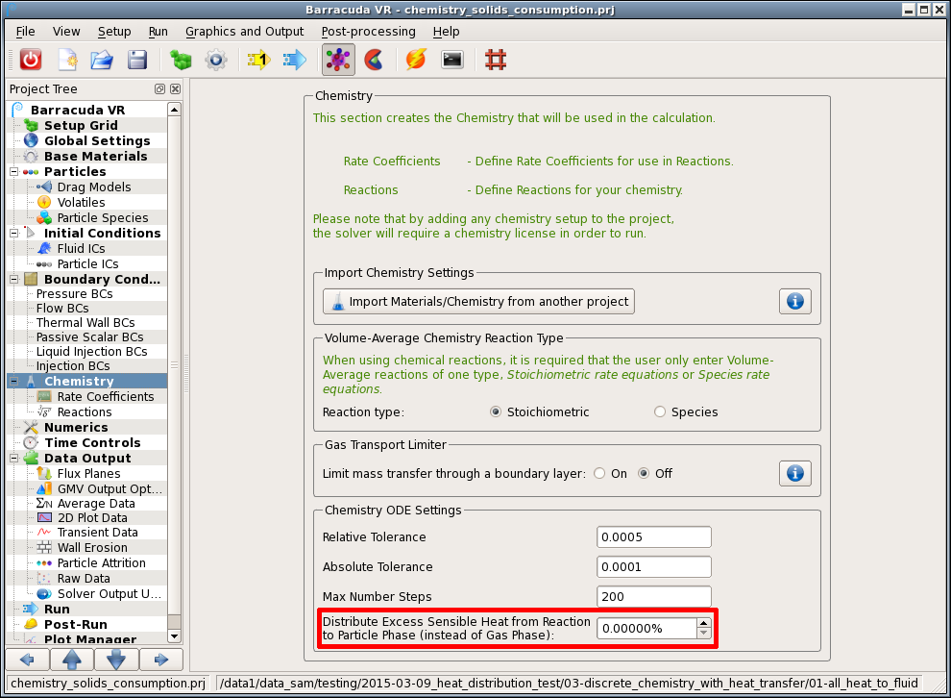Click the blue arrow run icon in toolbar
Image resolution: width=951 pixels, height=698 pixels.
coord(294,60)
